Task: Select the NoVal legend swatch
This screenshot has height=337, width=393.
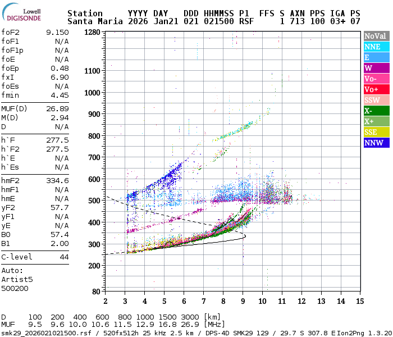Action: coord(377,36)
